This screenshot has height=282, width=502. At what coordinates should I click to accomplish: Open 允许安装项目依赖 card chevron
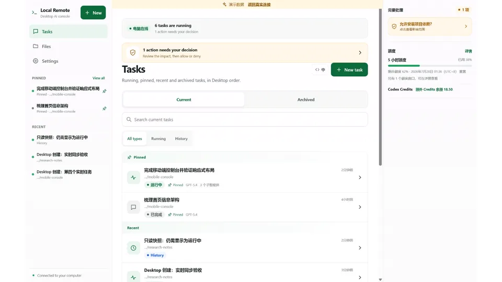tap(466, 26)
